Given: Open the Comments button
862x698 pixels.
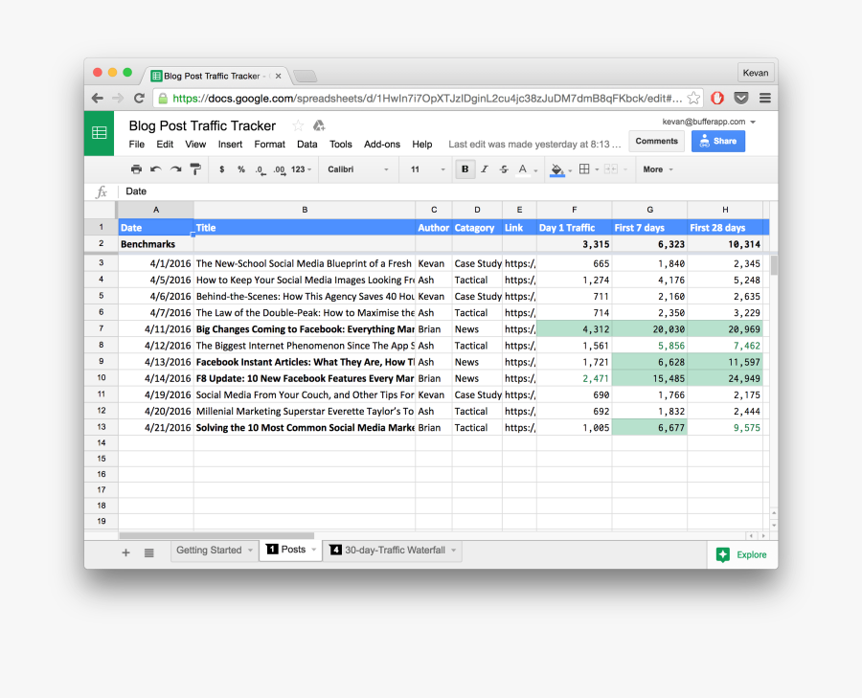Looking at the screenshot, I should point(656,141).
